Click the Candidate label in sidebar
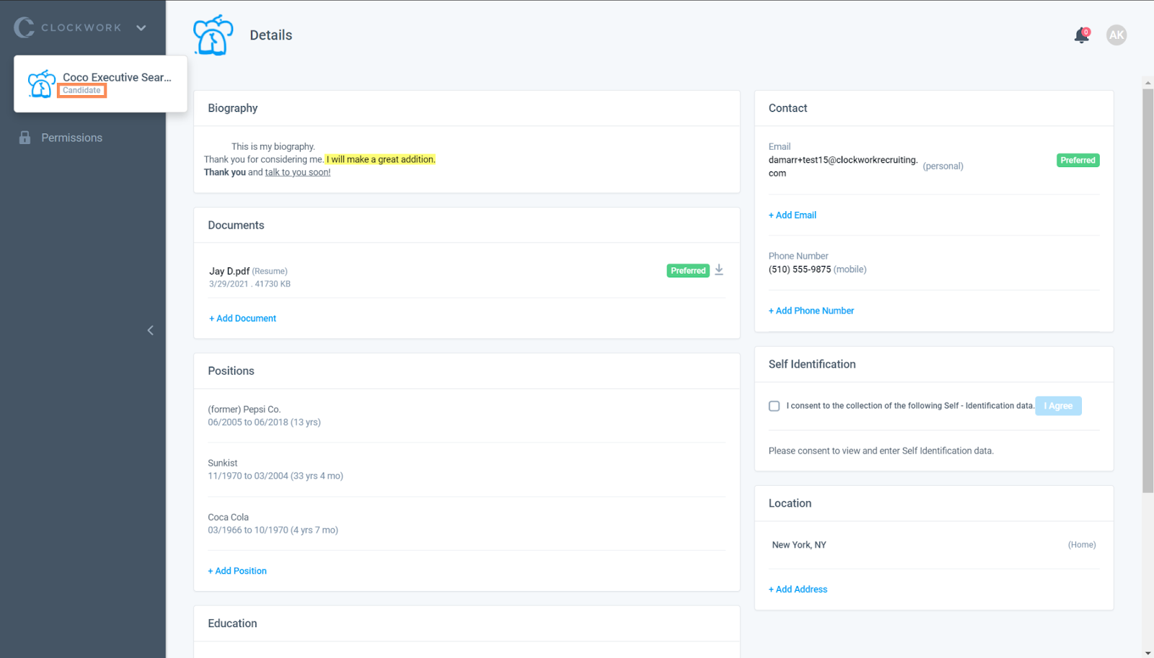 pyautogui.click(x=82, y=90)
